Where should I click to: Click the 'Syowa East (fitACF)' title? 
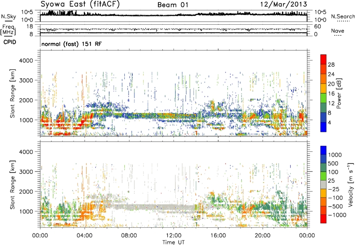click(80, 4)
